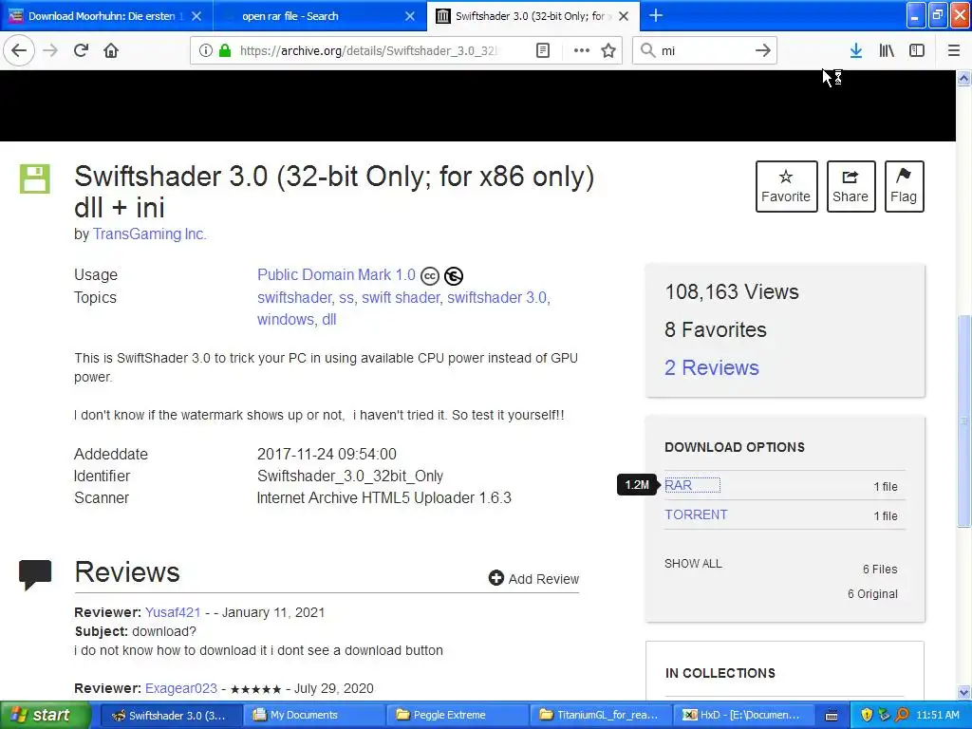Click into the URL address bar
The image size is (972, 729).
click(369, 50)
